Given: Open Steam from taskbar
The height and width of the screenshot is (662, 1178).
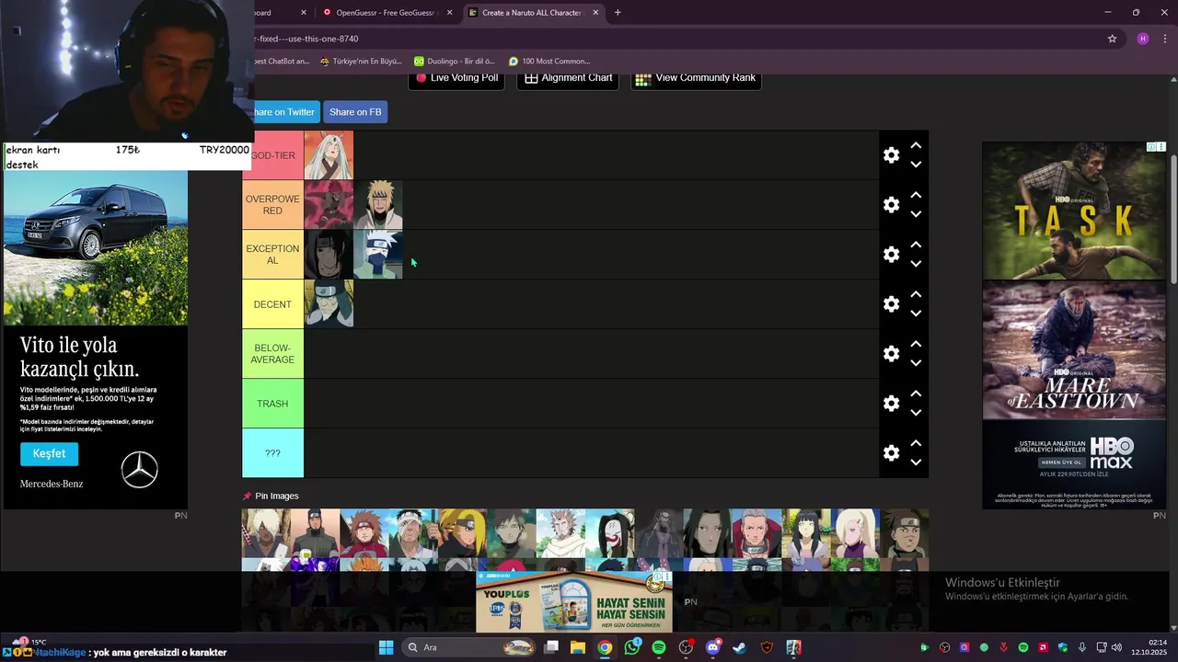Looking at the screenshot, I should click(x=739, y=647).
